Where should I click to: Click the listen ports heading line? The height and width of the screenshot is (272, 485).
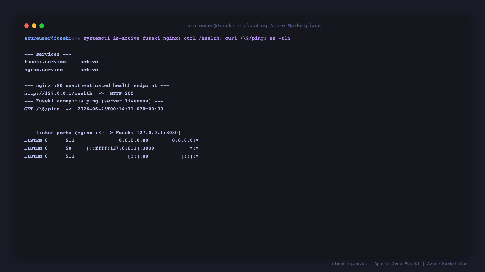[108, 133]
